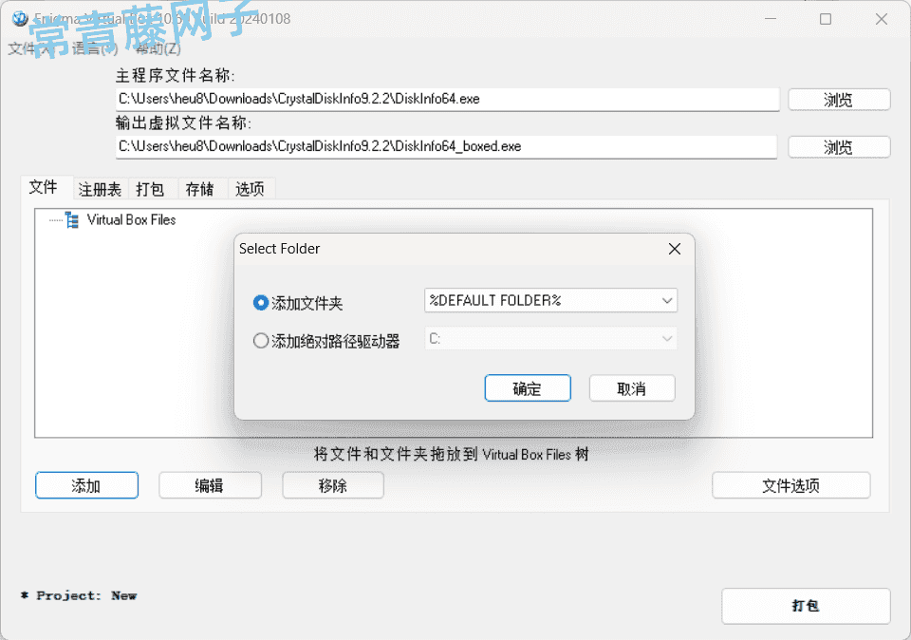Click the large 打包 button at the bottom
The image size is (911, 640).
806,606
